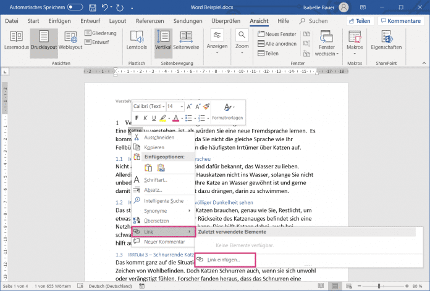The image size is (430, 291).
Task: Click the Teilen share button
Action: [x=358, y=21]
